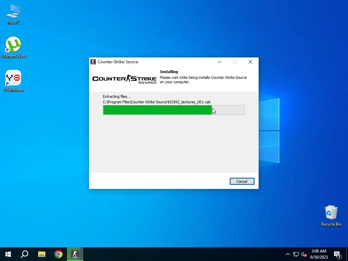
Task: Click the green installation progress bar
Action: tap(174, 110)
